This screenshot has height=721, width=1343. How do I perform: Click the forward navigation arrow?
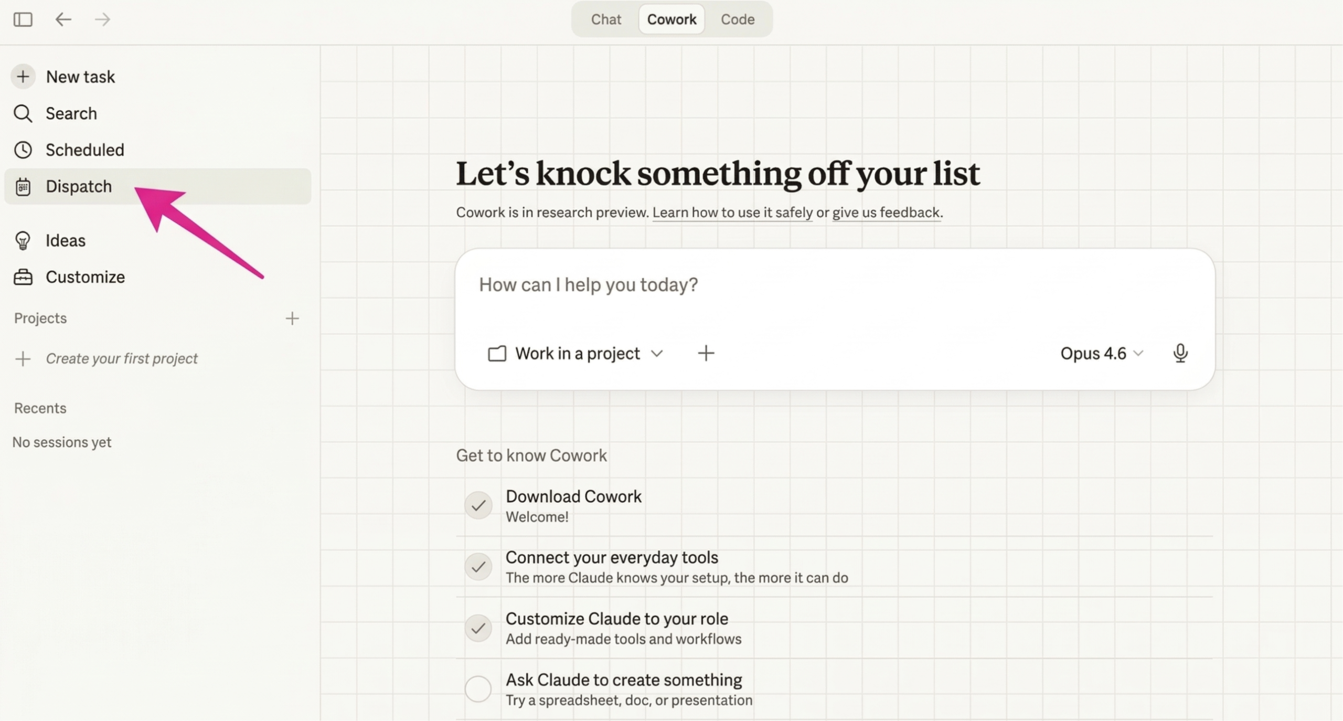click(x=102, y=19)
